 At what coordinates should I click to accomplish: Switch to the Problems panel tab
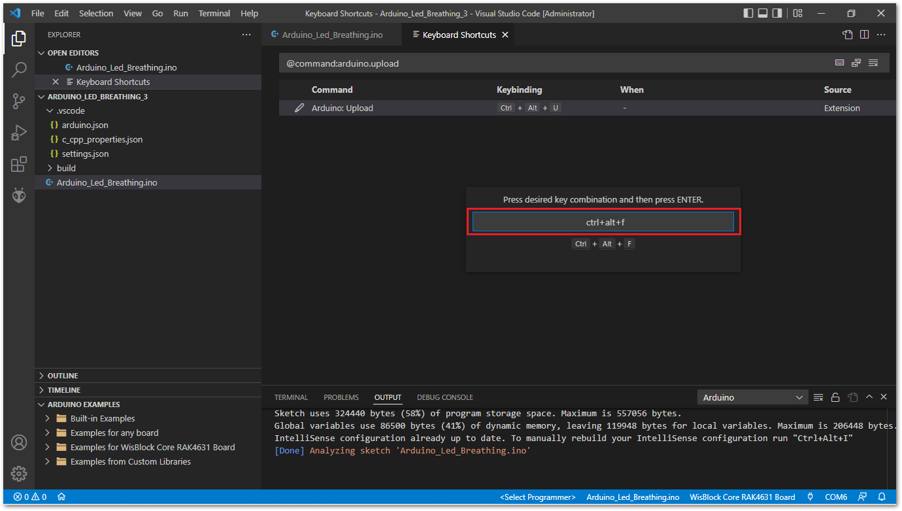[341, 397]
